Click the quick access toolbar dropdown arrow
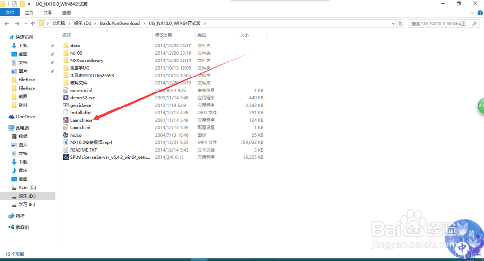484x261 pixels. tap(29, 4)
